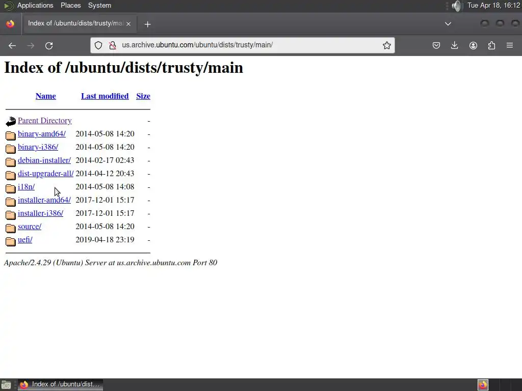Open the Extensions puzzle icon

[491, 45]
